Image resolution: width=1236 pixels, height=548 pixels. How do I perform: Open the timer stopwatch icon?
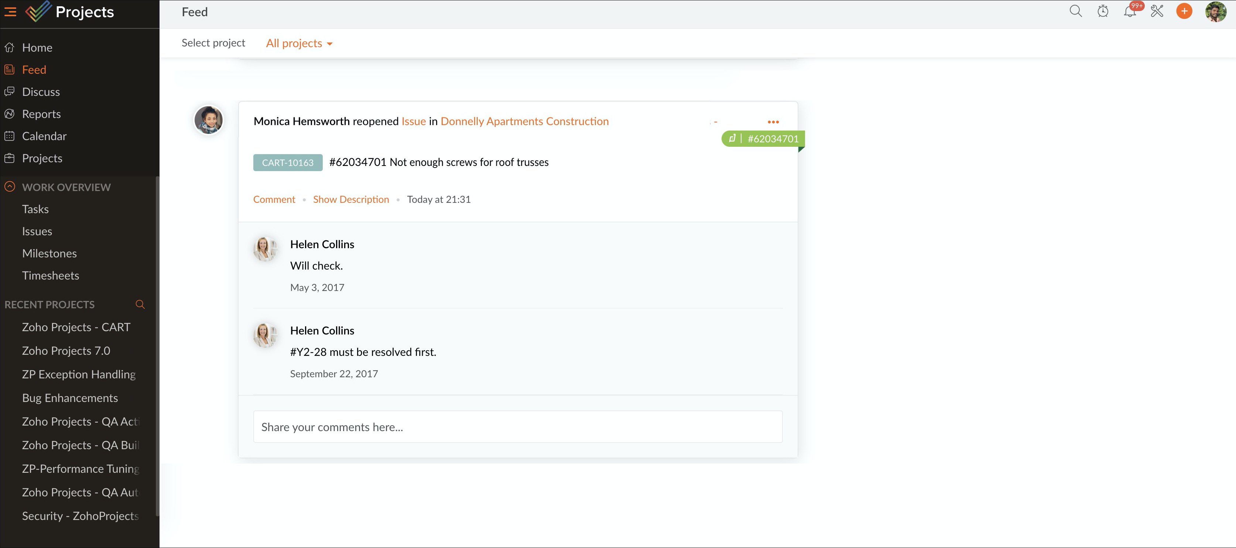(x=1103, y=11)
